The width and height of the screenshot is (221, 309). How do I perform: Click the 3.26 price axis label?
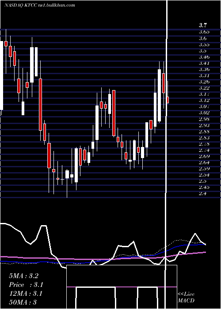[x=204, y=82]
